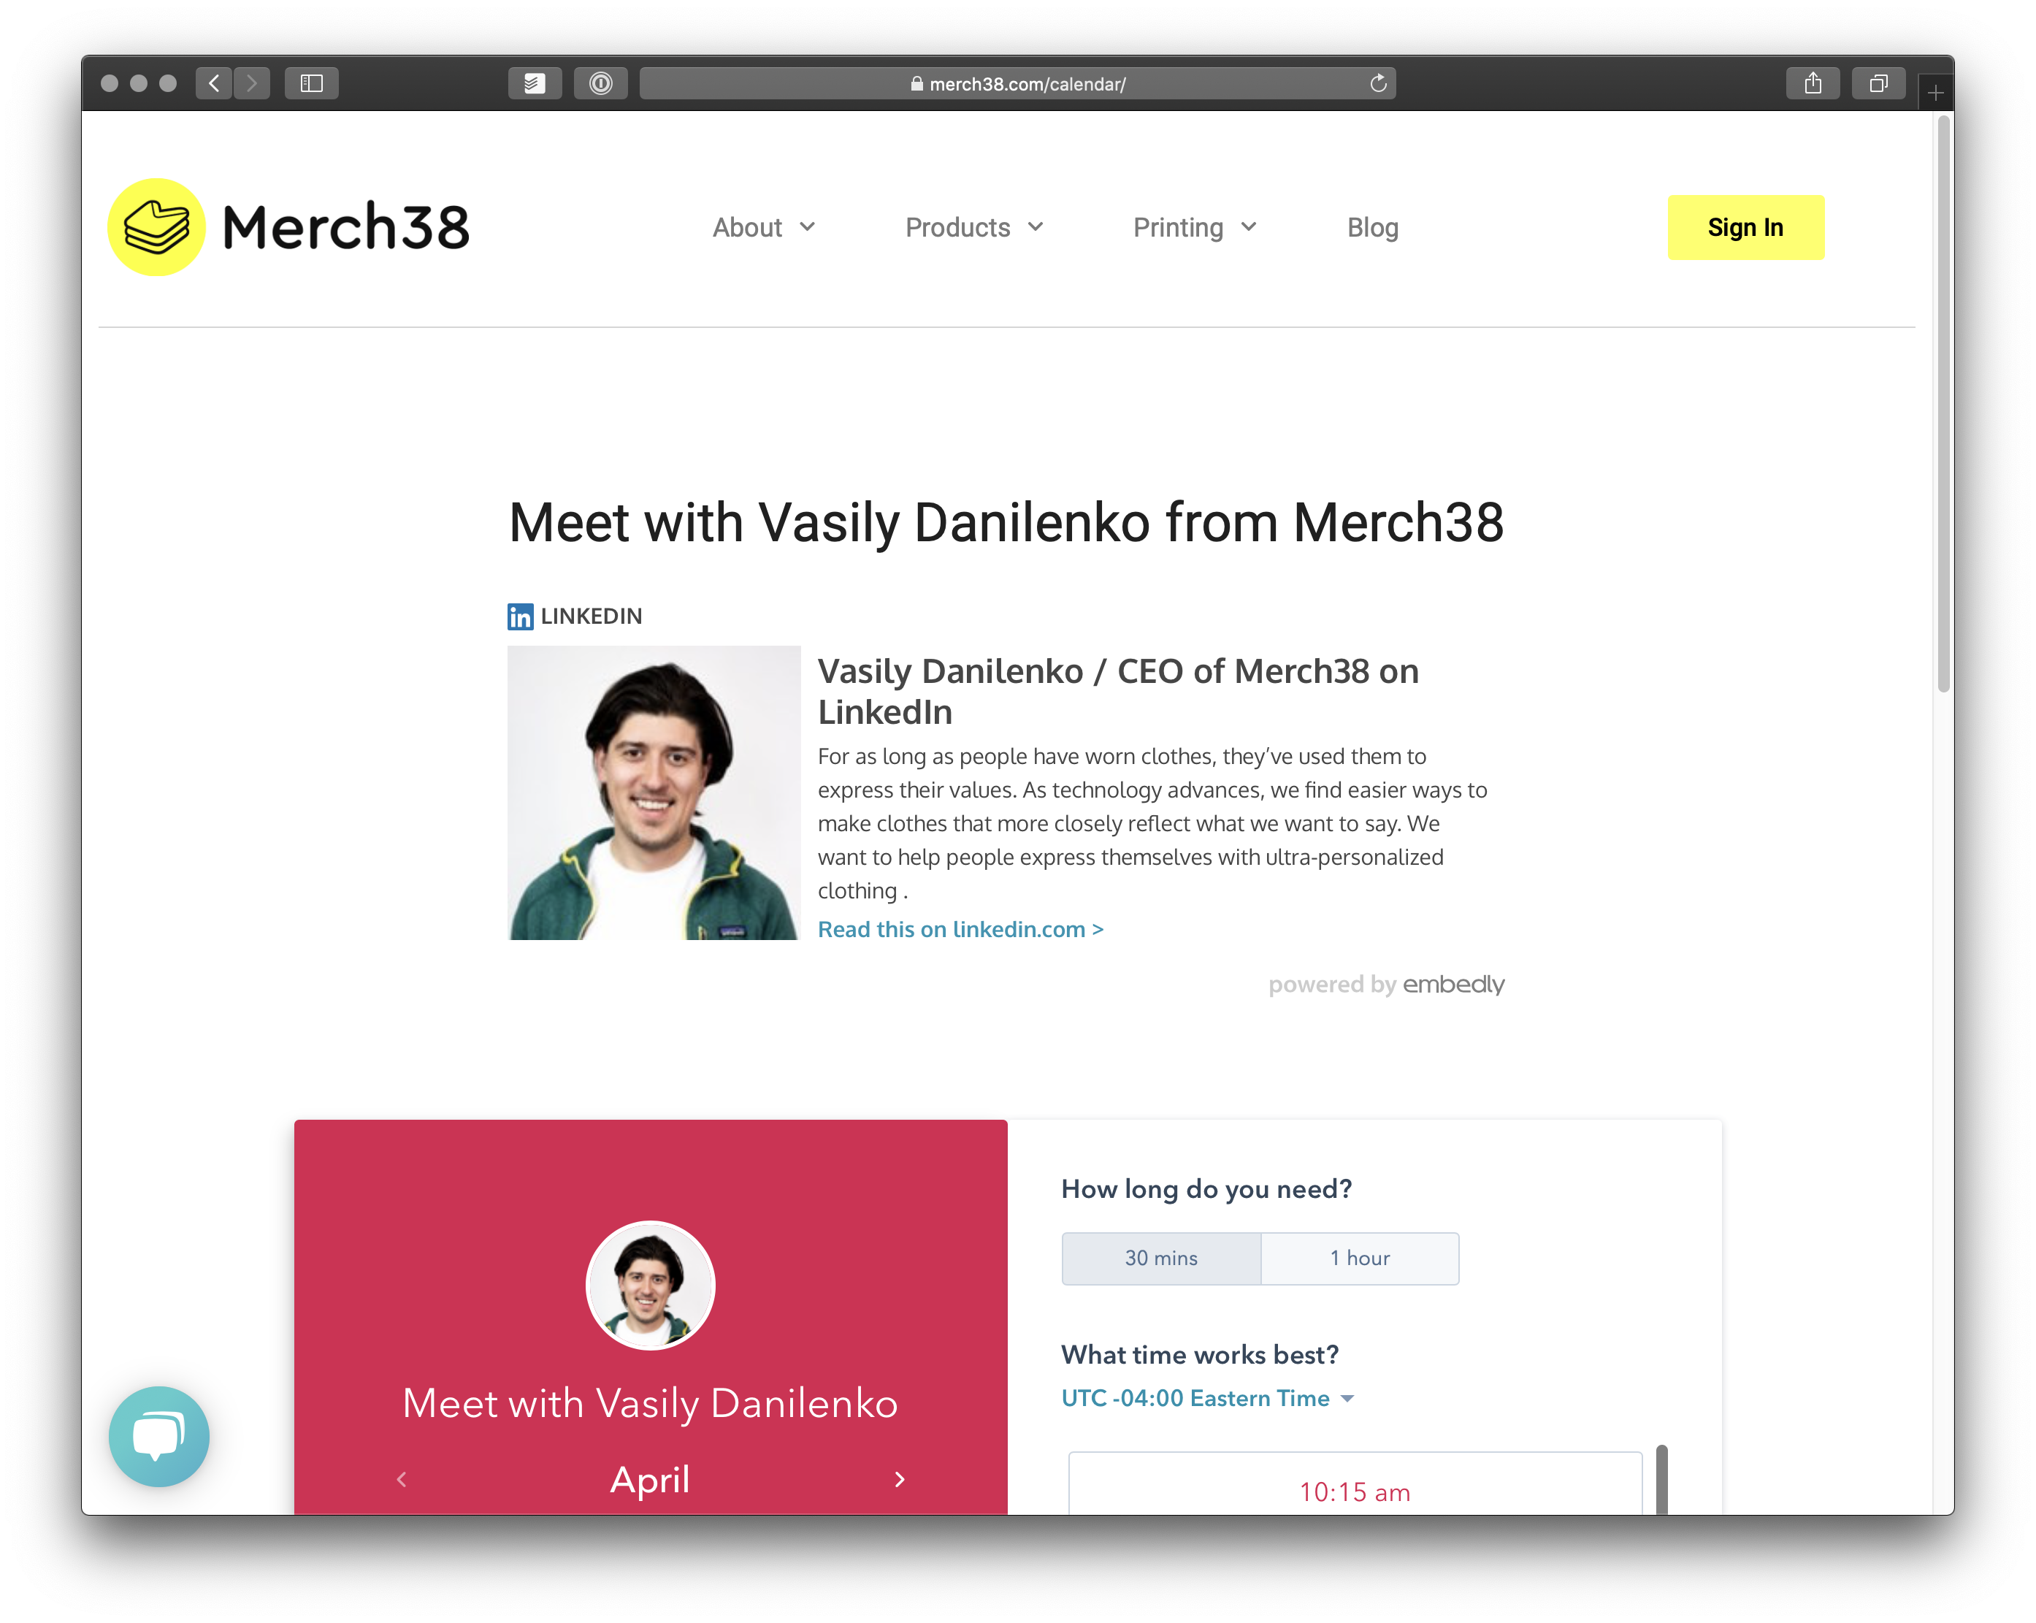Screen dimensions: 2036x1623
Task: Expand the About menu
Action: [763, 226]
